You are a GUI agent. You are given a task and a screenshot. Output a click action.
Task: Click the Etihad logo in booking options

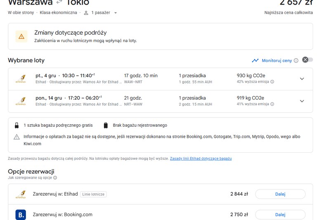[x=21, y=194]
